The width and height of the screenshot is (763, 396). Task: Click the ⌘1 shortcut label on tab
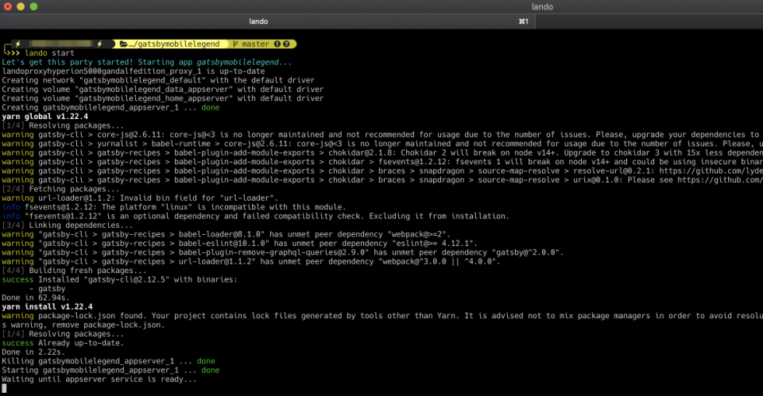524,21
